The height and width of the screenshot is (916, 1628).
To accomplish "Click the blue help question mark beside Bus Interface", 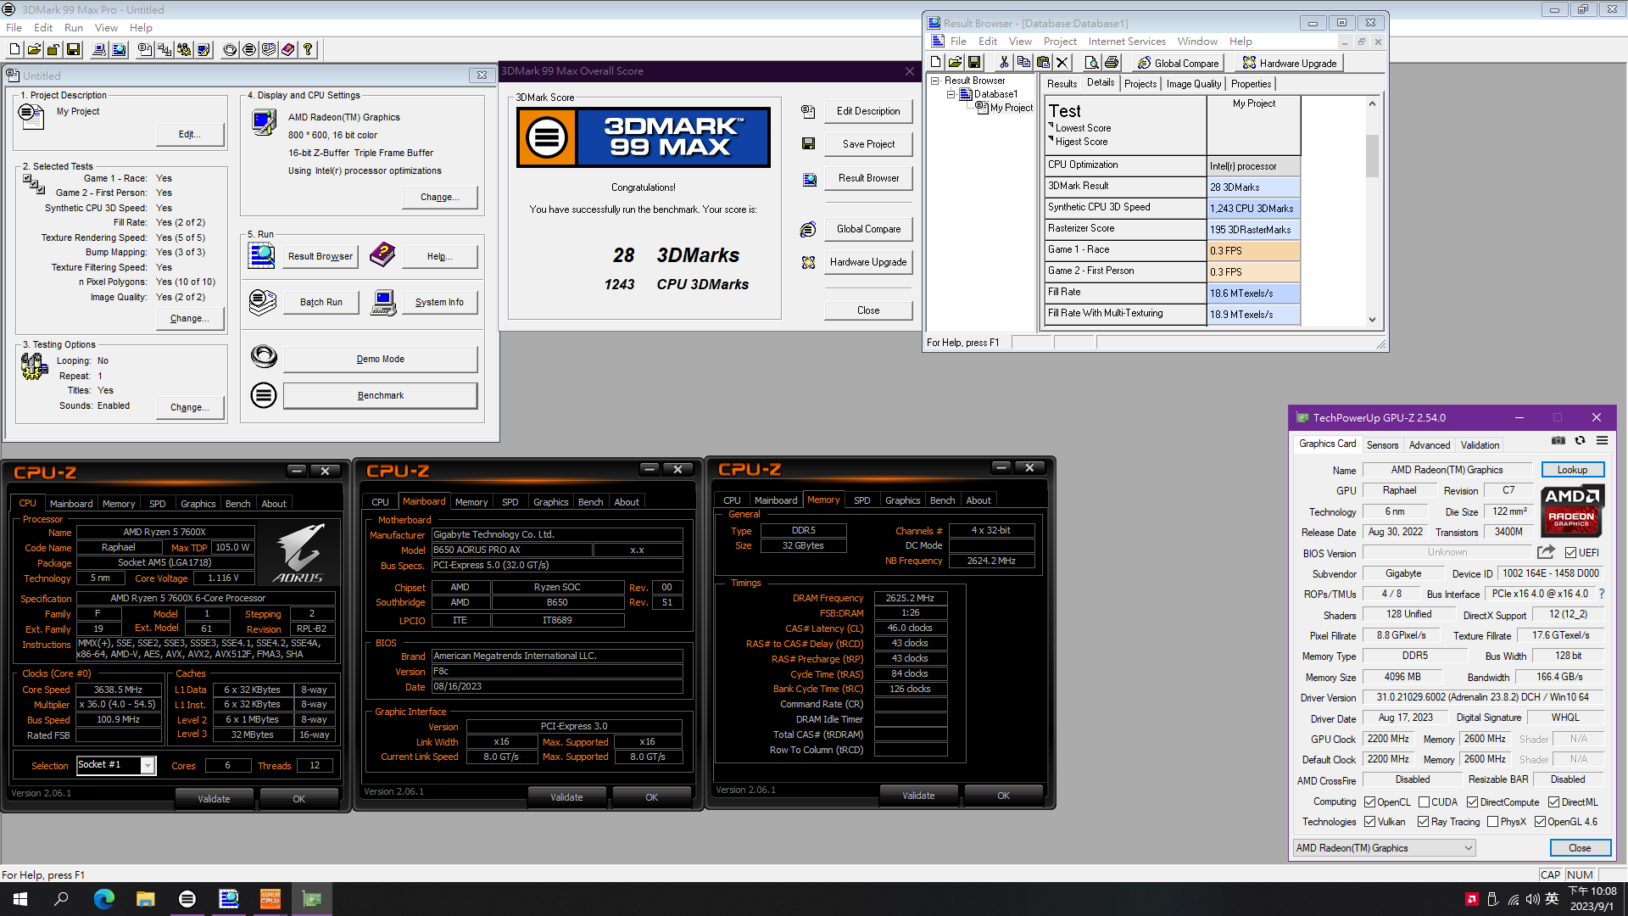I will (x=1602, y=594).
